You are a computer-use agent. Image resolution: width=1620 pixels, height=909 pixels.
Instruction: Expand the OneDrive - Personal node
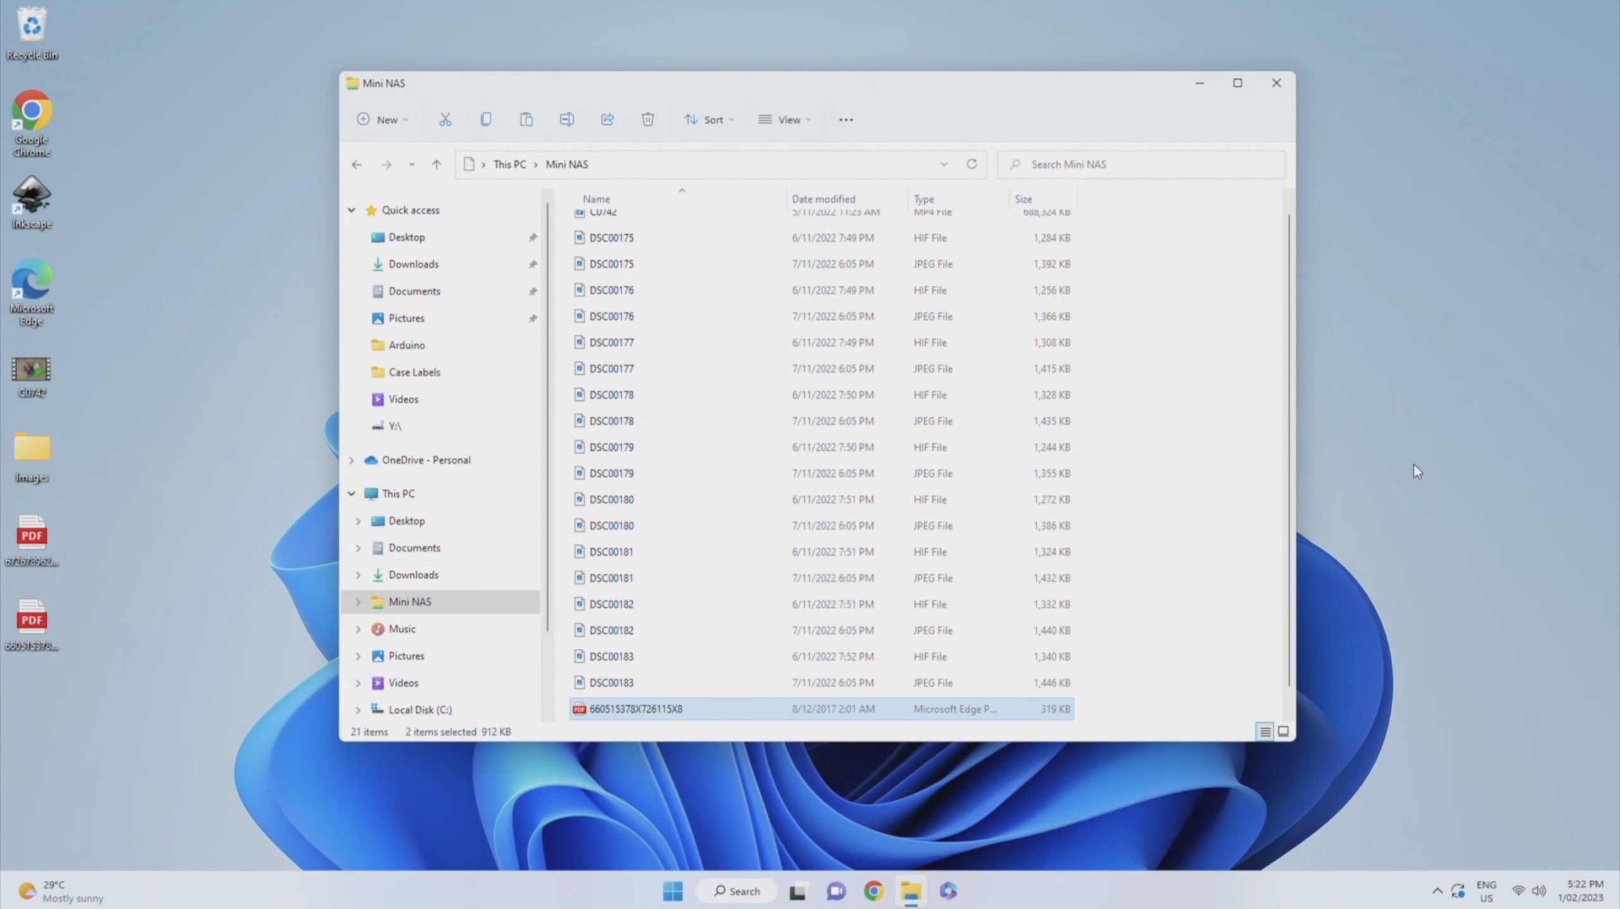(352, 460)
